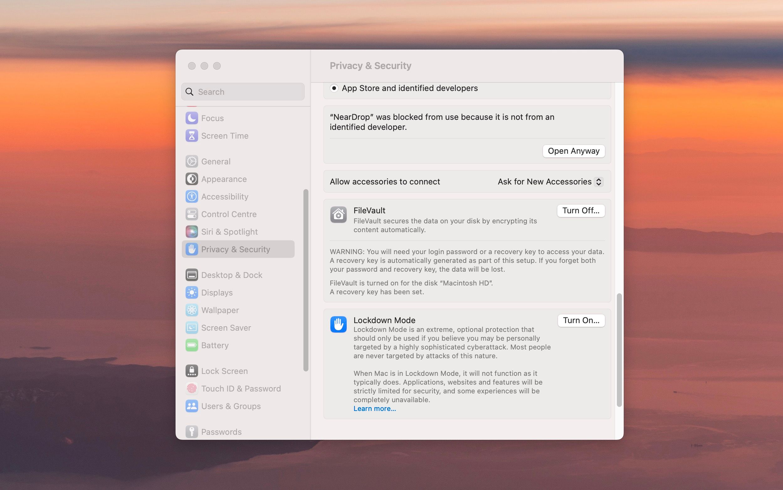Select Privacy & Security in the sidebar
Image resolution: width=783 pixels, height=490 pixels.
tap(236, 249)
